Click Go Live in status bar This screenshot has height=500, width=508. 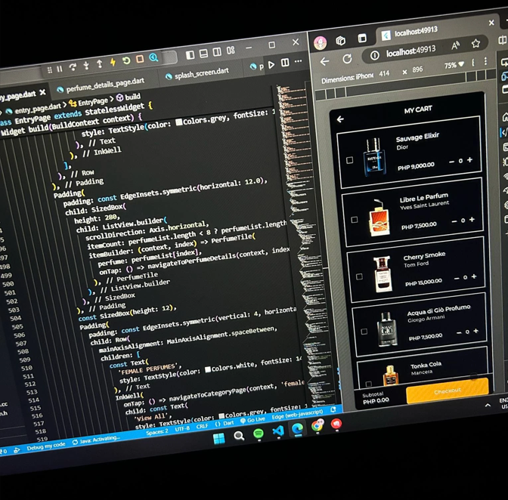click(253, 420)
